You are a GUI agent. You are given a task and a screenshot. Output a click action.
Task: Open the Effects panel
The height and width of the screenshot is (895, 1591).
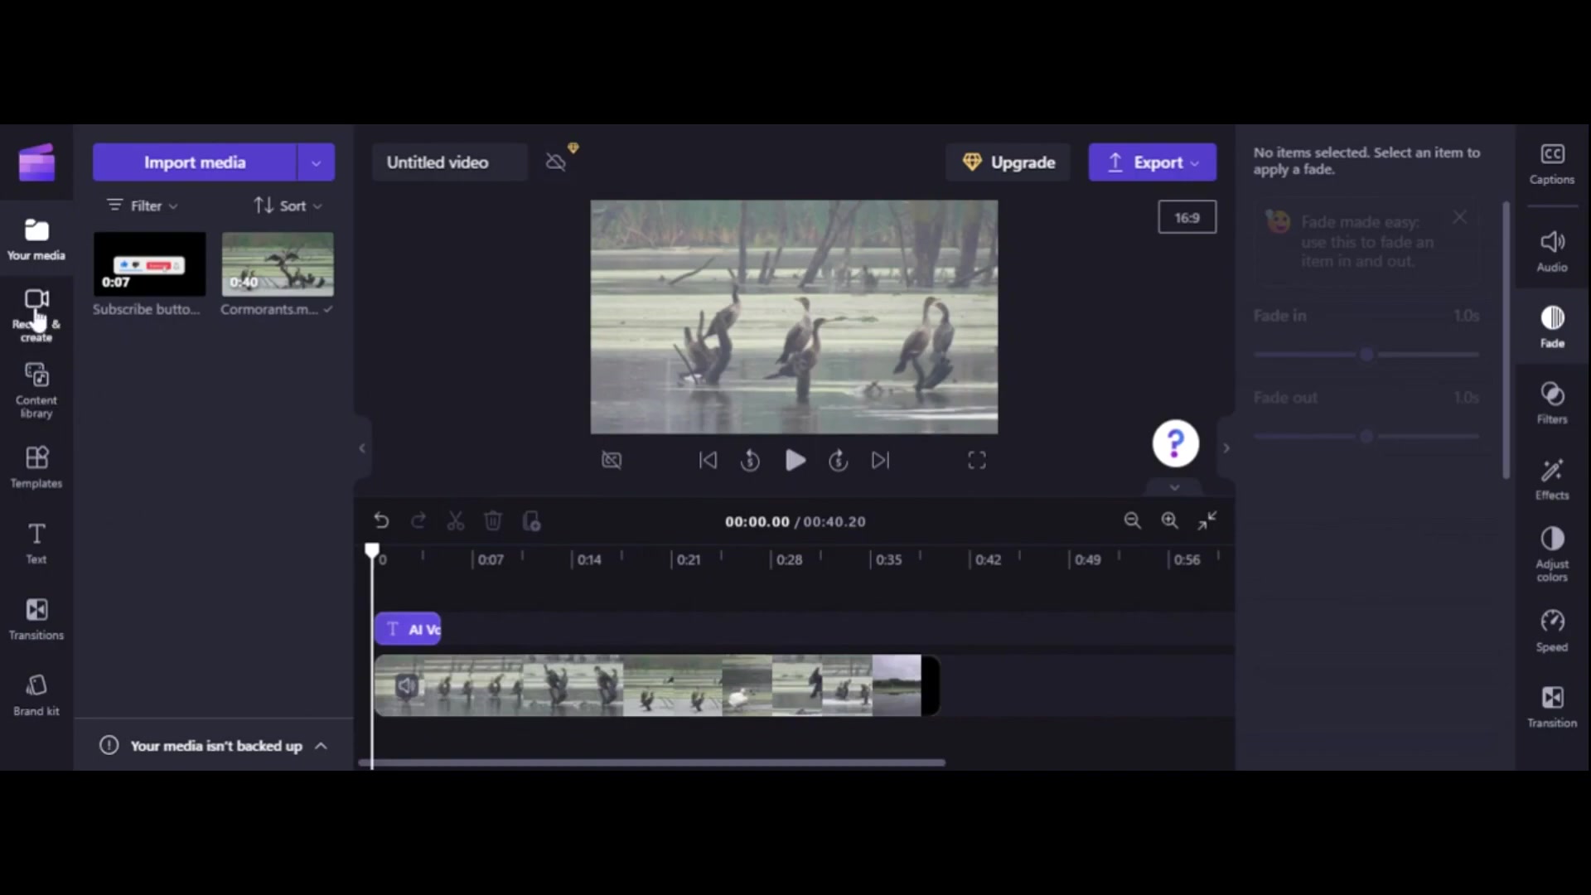tap(1552, 479)
